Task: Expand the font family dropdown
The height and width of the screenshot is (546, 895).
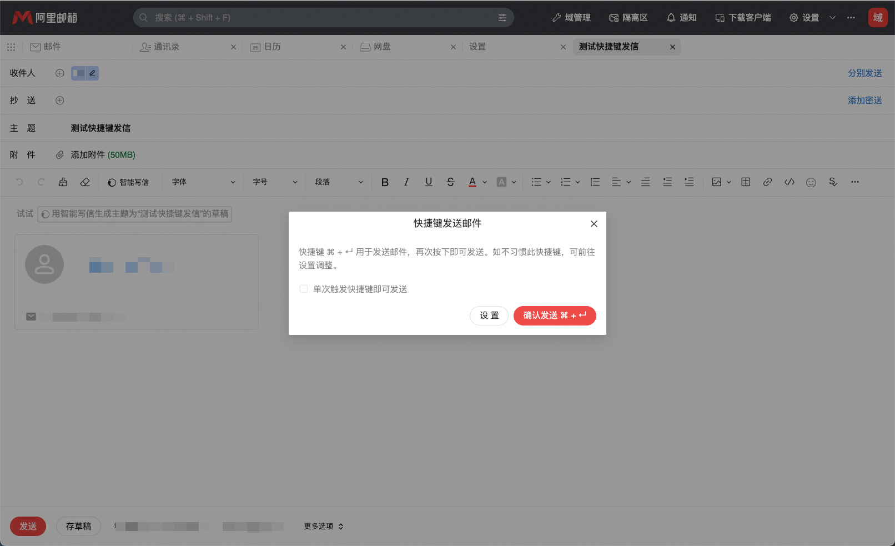Action: [x=203, y=182]
